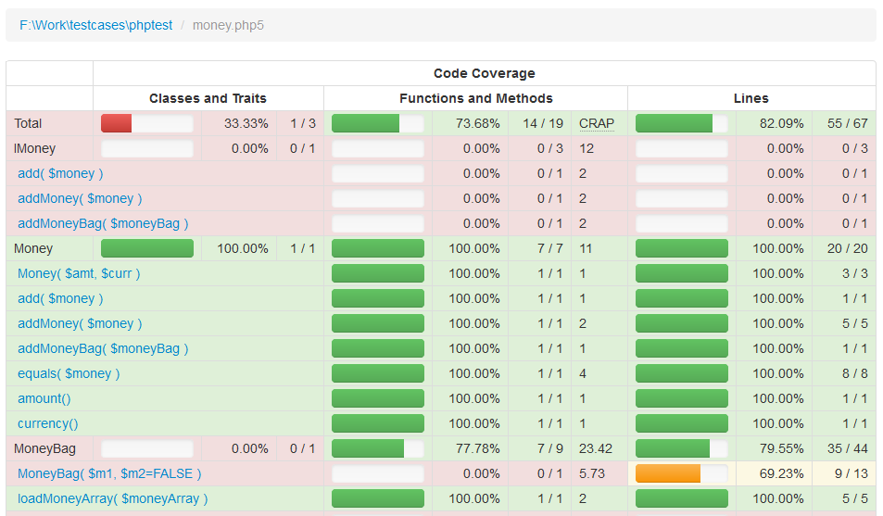The width and height of the screenshot is (883, 516).
Task: Click the equals( $money ) method link
Action: (x=69, y=373)
